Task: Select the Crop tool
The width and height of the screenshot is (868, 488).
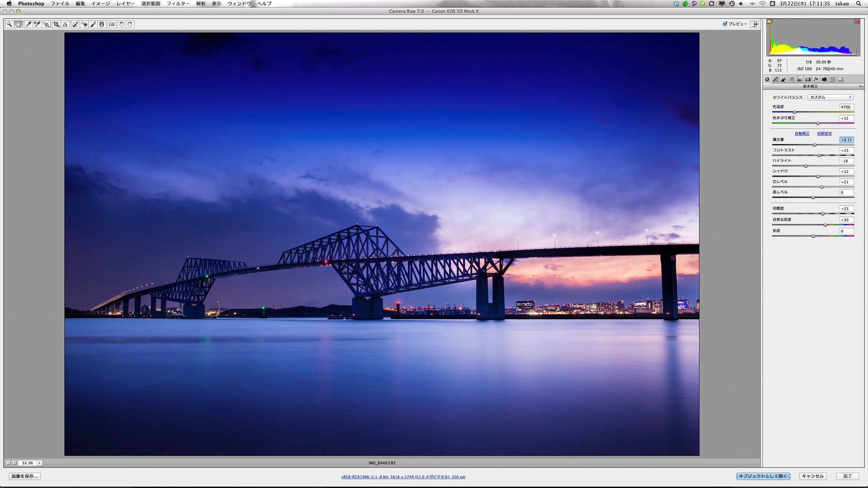Action: pyautogui.click(x=56, y=24)
